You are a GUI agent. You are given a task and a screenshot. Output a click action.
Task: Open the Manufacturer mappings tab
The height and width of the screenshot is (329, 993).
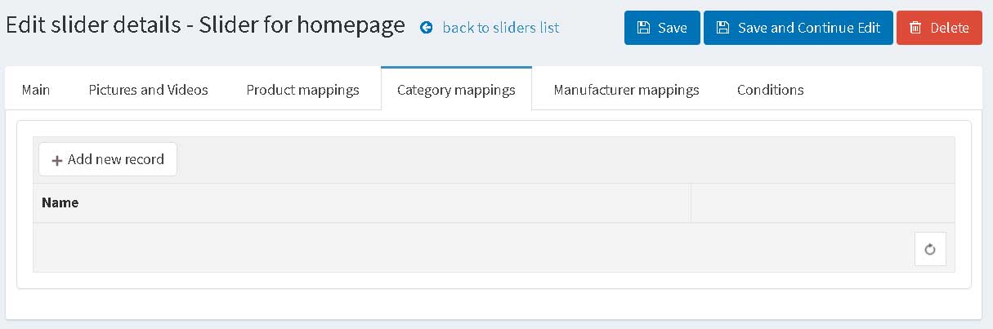[x=626, y=90]
